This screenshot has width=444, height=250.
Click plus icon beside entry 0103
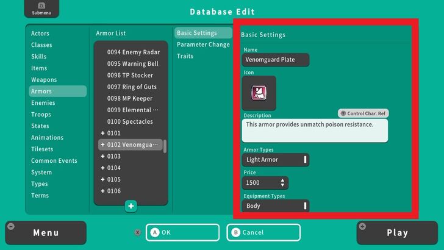point(102,157)
